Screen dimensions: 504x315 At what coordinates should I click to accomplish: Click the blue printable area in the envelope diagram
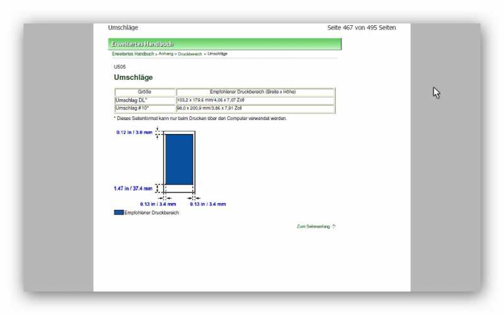(179, 158)
